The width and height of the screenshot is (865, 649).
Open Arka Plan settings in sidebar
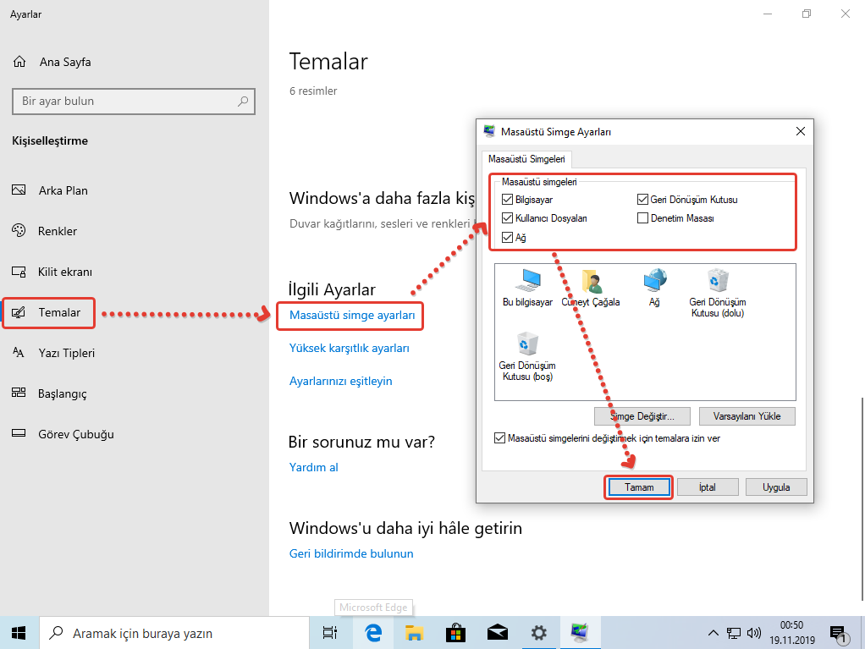pos(63,190)
